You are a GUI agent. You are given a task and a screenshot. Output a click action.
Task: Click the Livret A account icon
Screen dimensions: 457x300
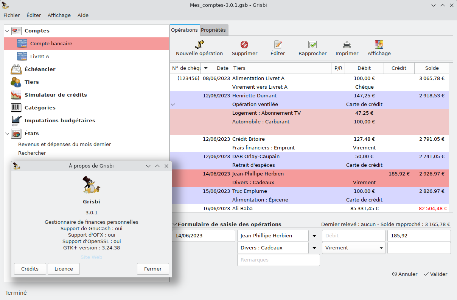[22, 56]
